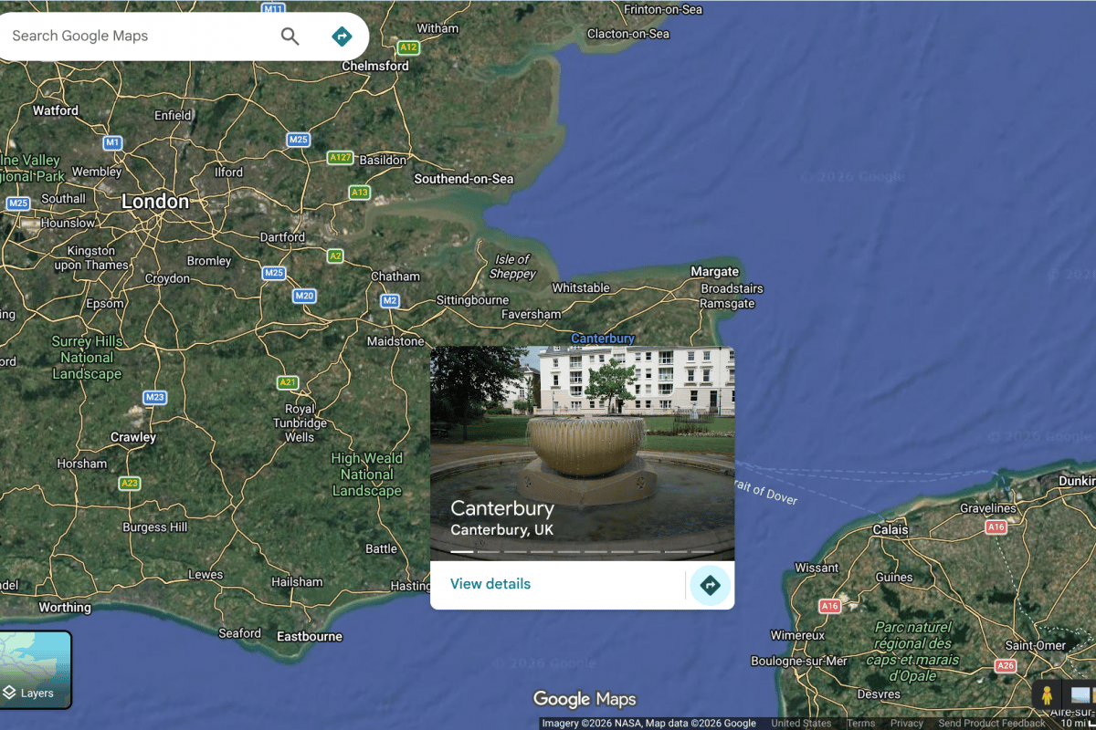The image size is (1096, 730).
Task: Focus the Search Google Maps field
Action: tap(137, 36)
